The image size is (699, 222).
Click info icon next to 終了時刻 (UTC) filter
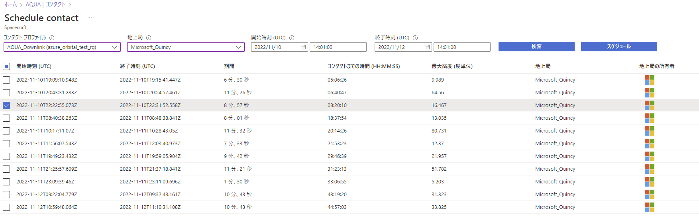[415, 38]
